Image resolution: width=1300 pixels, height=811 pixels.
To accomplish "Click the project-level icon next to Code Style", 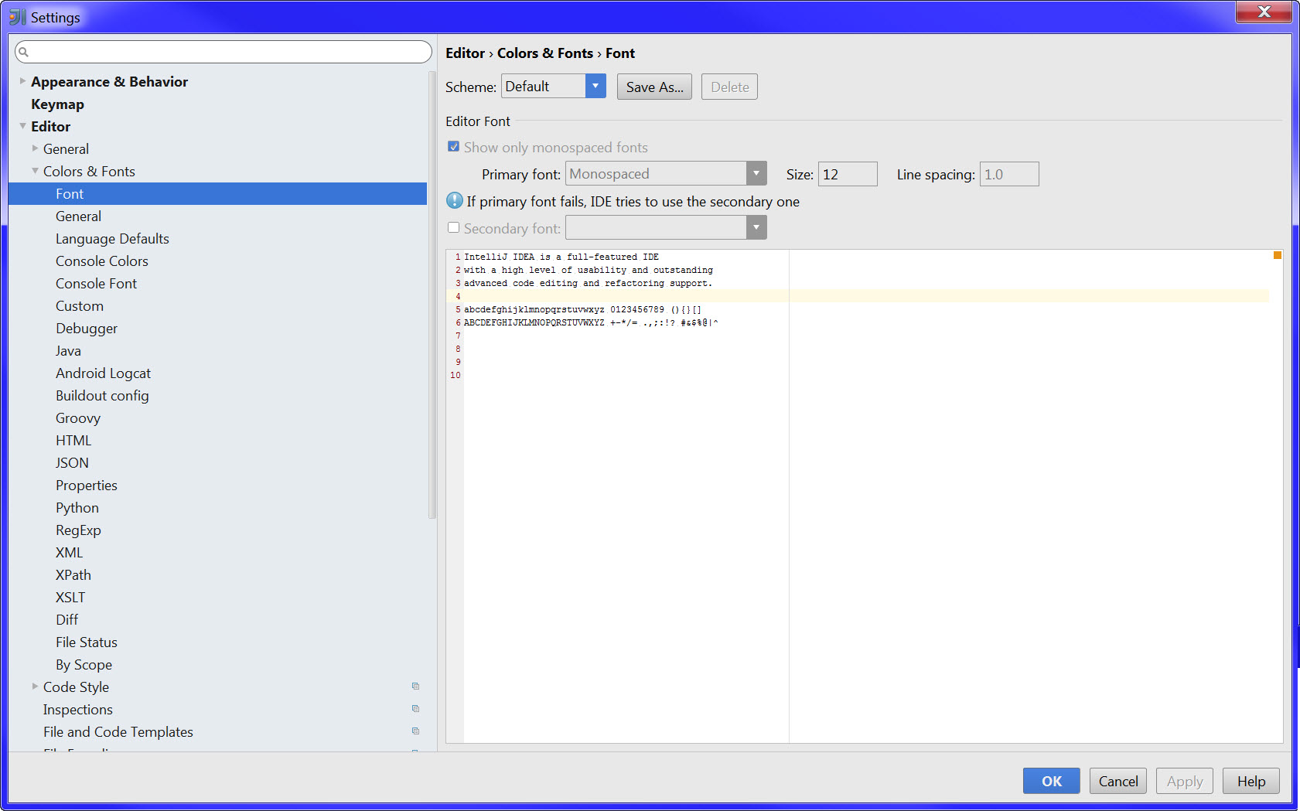I will [x=415, y=687].
